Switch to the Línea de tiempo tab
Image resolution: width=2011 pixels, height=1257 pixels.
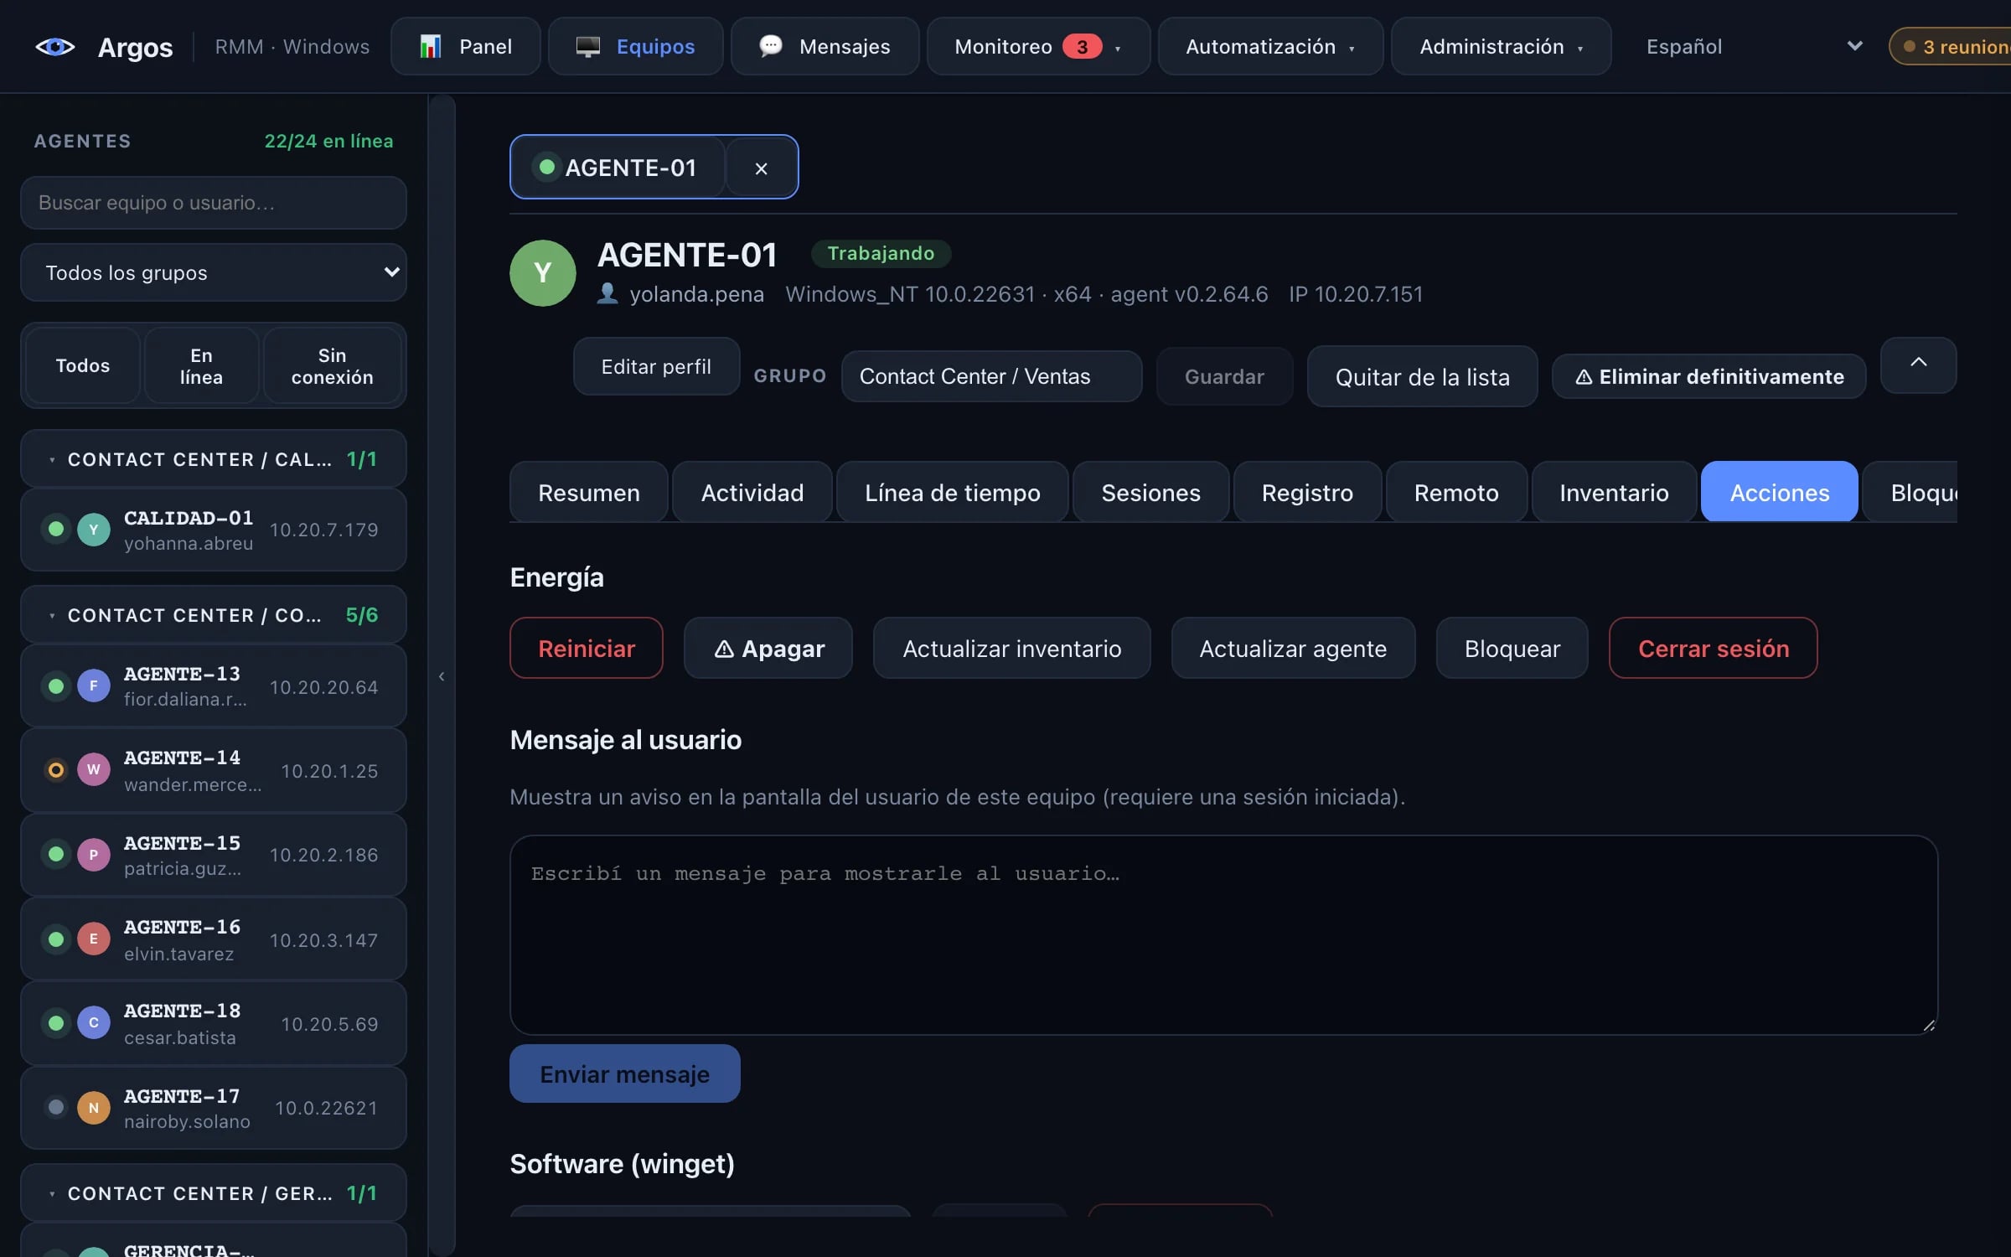point(953,492)
